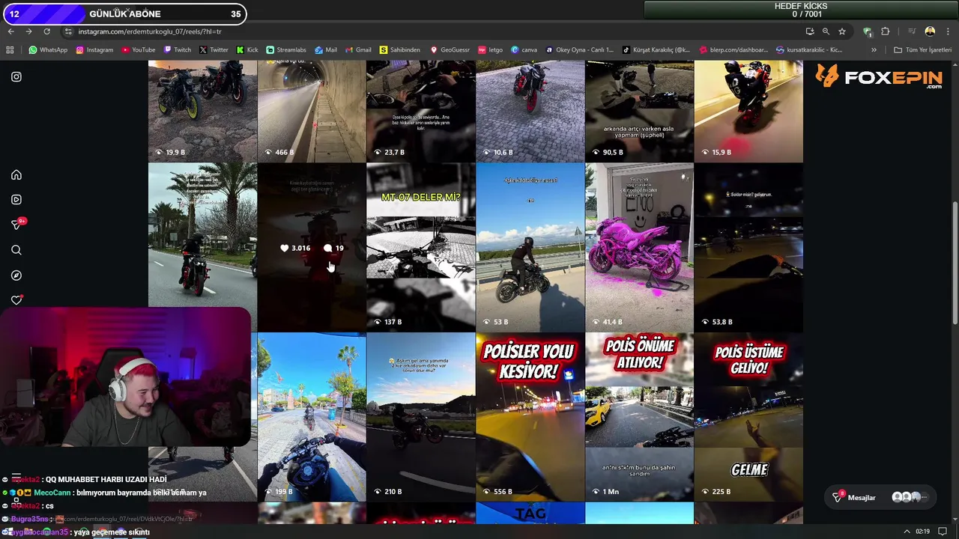Open direct messages paper-plane icon
Viewport: 959px width, 539px height.
coord(16,225)
